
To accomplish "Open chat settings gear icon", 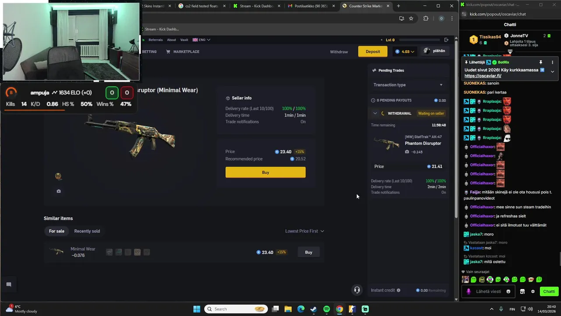I will 533,291.
